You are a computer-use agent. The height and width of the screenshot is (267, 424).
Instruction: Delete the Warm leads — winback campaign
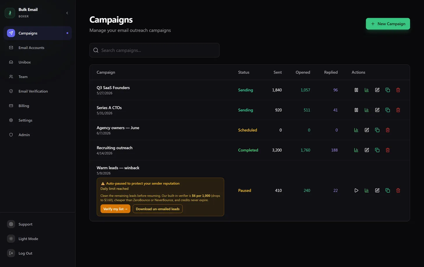coord(398,190)
